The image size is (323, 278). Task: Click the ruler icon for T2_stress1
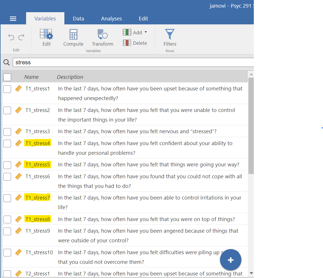point(18,273)
